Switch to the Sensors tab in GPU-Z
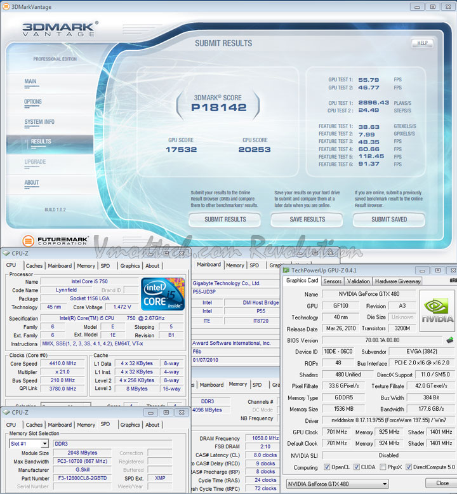 tap(333, 281)
